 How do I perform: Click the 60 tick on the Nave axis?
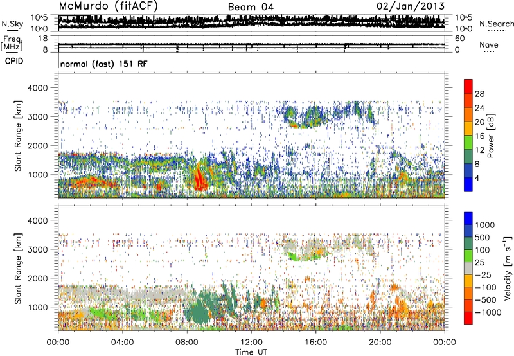coord(460,39)
